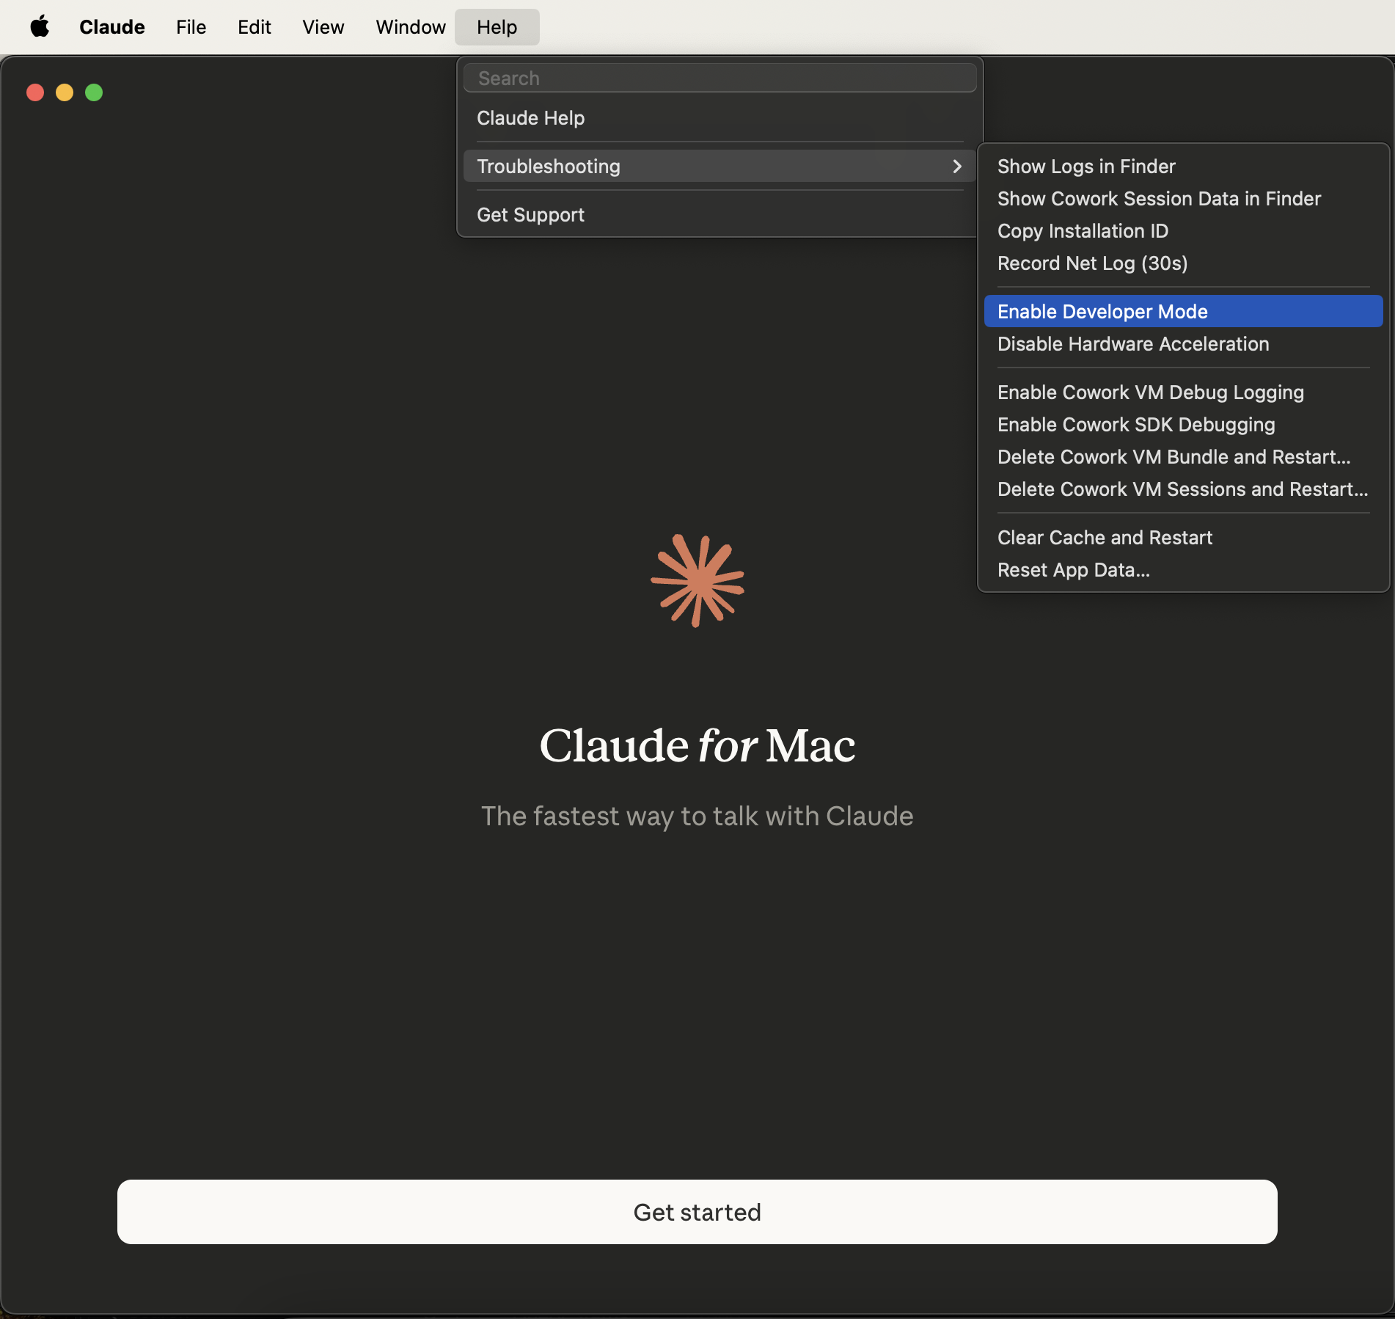Screen dimensions: 1395x1319
Task: Click the Get started button
Action: coord(697,1212)
